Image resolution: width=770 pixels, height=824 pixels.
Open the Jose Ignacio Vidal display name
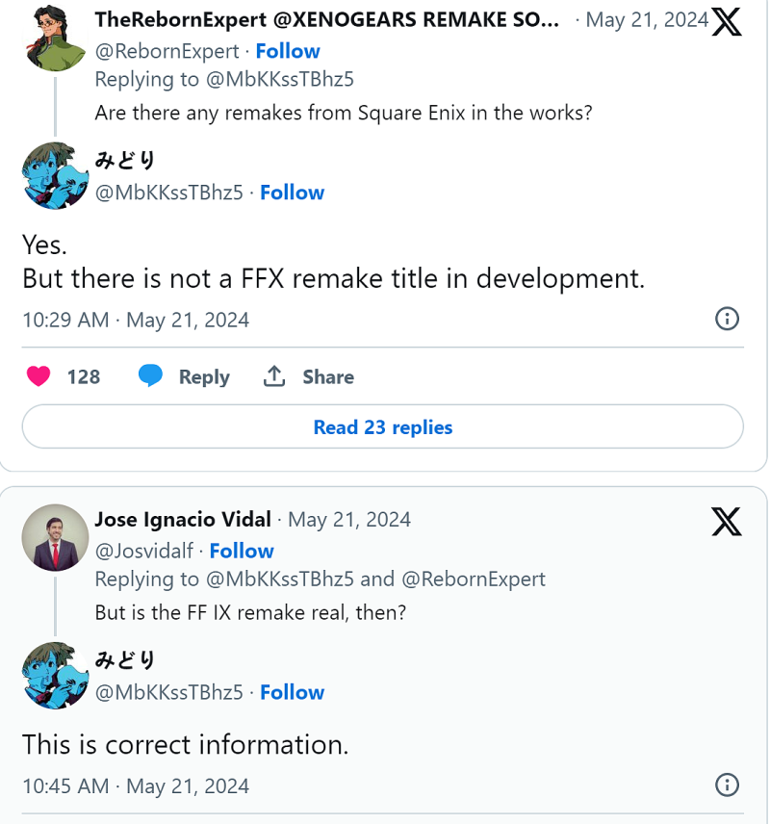pos(183,519)
